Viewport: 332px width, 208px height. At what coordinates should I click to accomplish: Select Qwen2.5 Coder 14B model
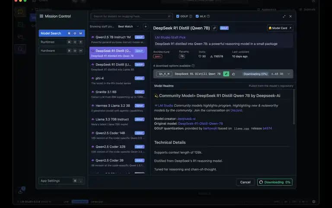(118, 135)
